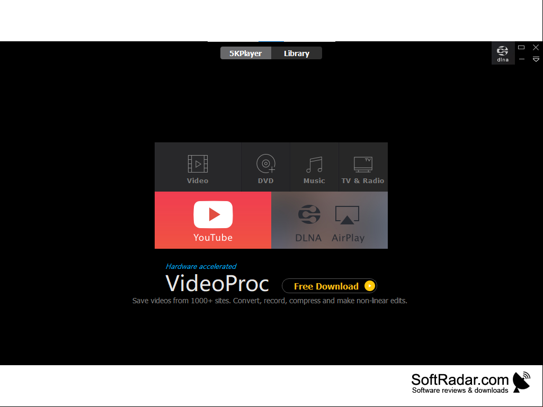
Task: Click the Free Download button
Action: pos(330,286)
